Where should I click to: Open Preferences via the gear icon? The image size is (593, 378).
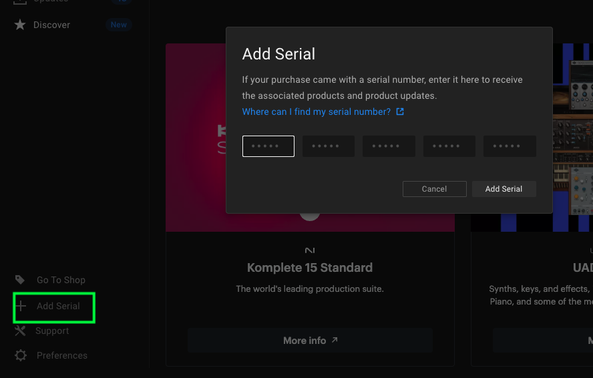coord(21,355)
